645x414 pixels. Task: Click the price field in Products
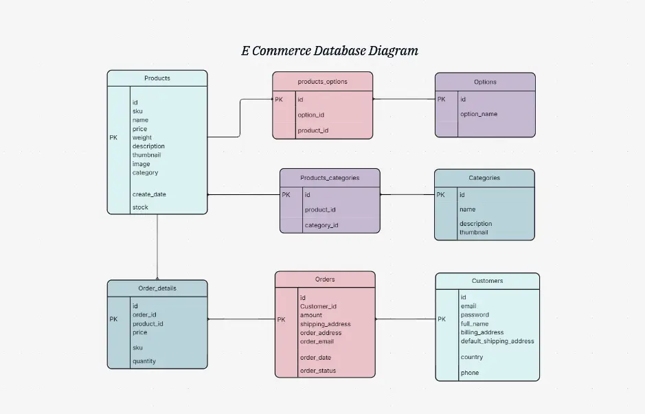[138, 128]
